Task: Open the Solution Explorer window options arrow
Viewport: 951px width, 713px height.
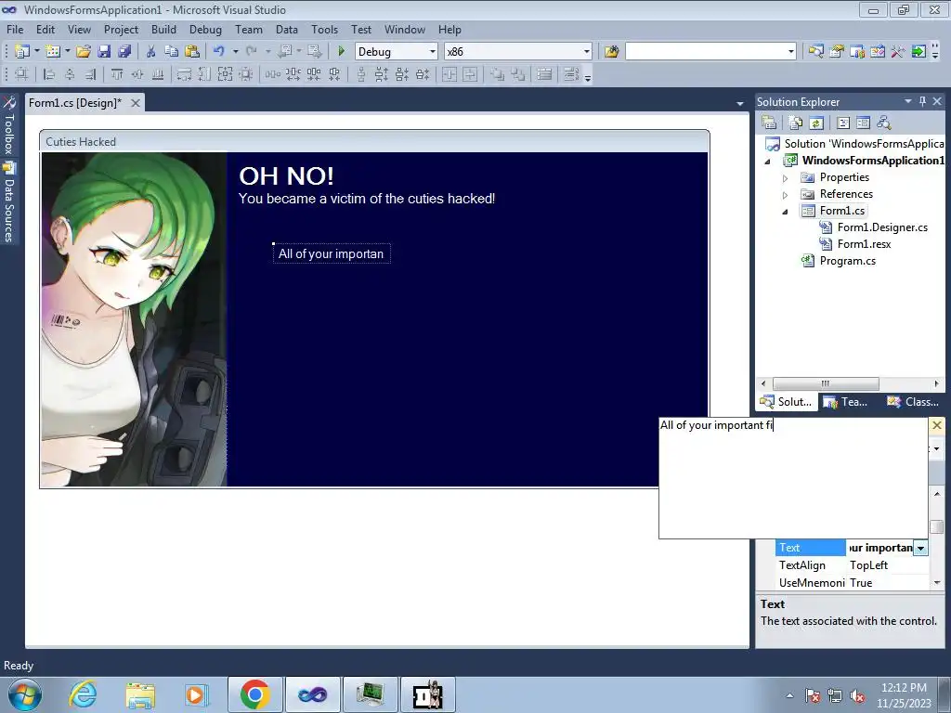Action: tap(908, 101)
